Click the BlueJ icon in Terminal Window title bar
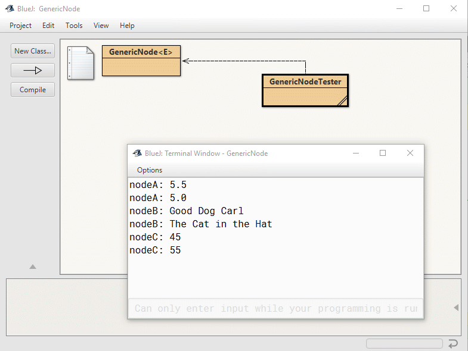 (x=137, y=153)
